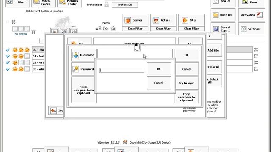Open Settings via the gear icon
Screen dimensions: 271x152
[x=243, y=29]
